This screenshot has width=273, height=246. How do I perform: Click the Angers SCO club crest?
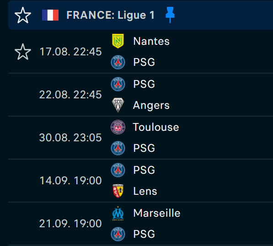pos(118,105)
